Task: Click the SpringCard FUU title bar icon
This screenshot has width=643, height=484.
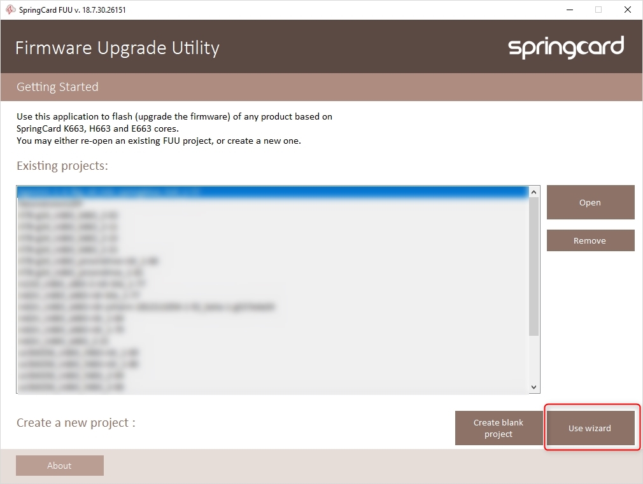Action: tap(10, 10)
